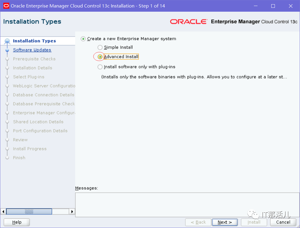The image size is (300, 228).
Task: Click the Enterprise Manager Configuration step
Action: (x=44, y=113)
